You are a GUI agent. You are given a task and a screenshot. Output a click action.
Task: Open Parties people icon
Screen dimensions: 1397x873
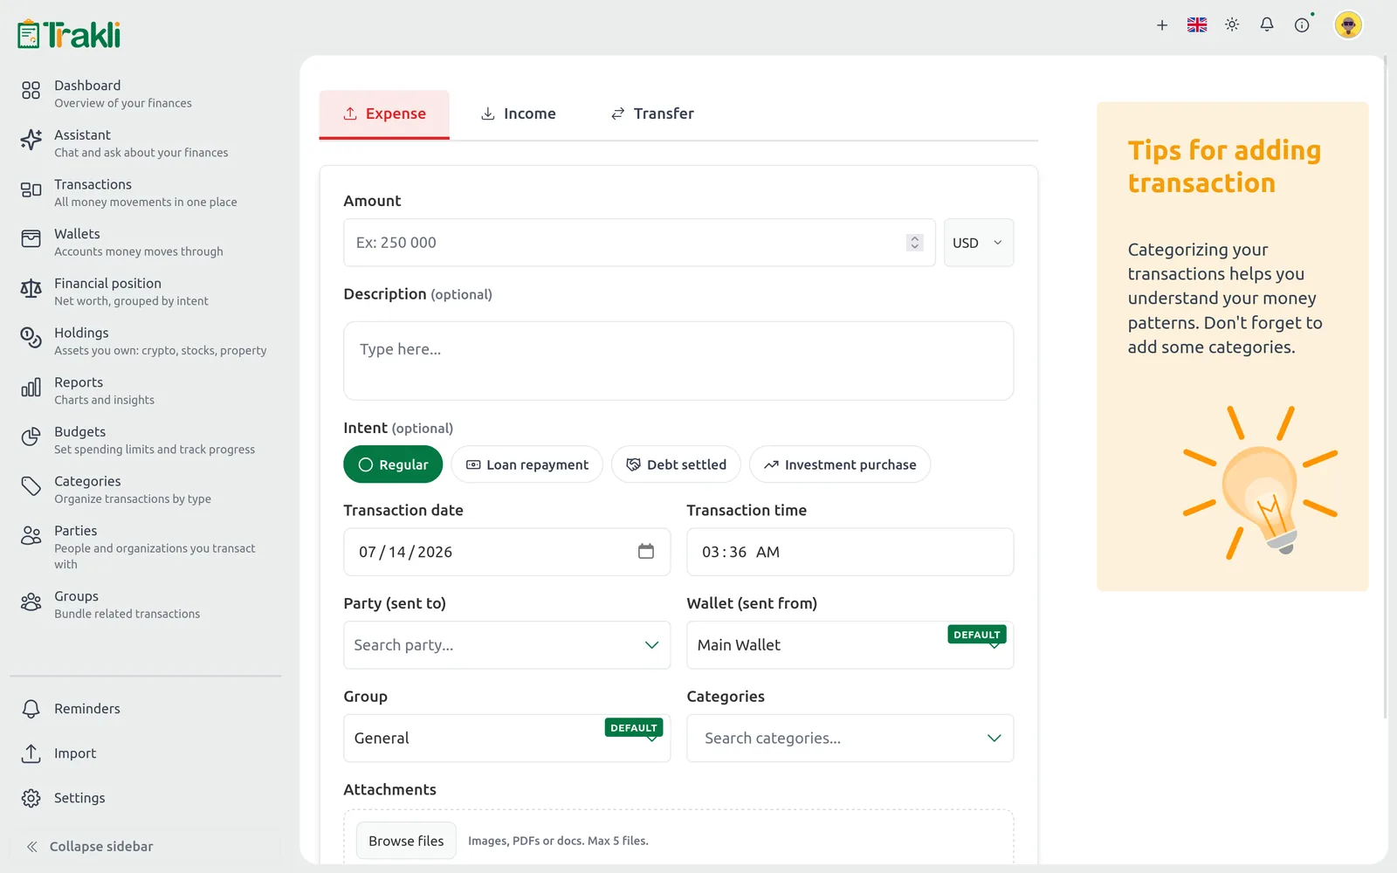(31, 536)
